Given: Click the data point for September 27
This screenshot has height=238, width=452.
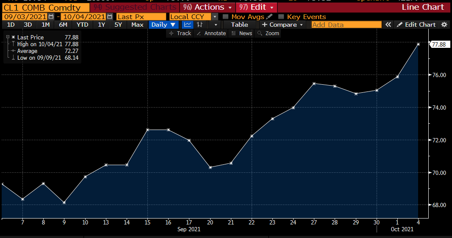Looking at the screenshot, I should click(x=314, y=84).
